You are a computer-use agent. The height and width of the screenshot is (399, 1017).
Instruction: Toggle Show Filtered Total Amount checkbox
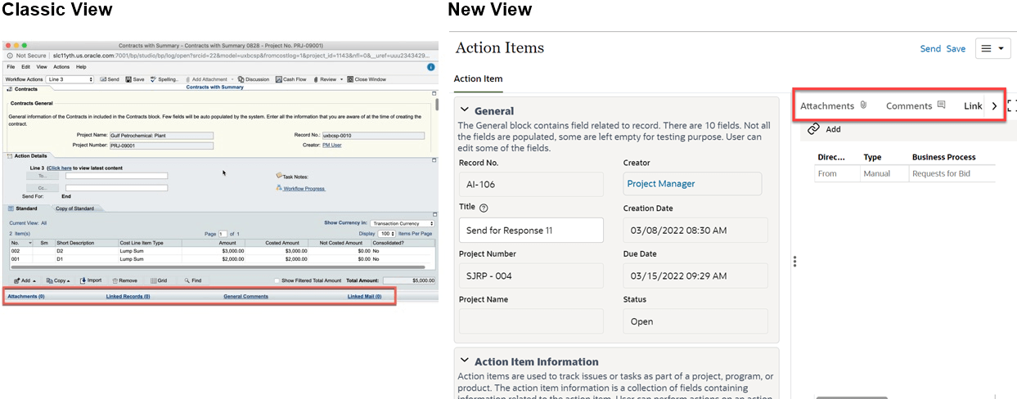click(277, 280)
